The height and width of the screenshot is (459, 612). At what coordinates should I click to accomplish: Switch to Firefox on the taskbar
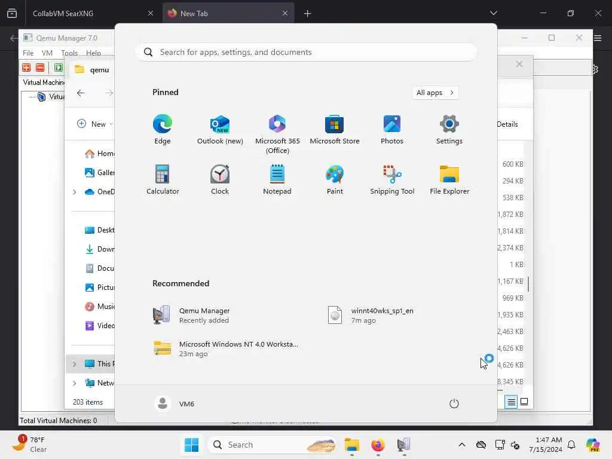(x=378, y=445)
